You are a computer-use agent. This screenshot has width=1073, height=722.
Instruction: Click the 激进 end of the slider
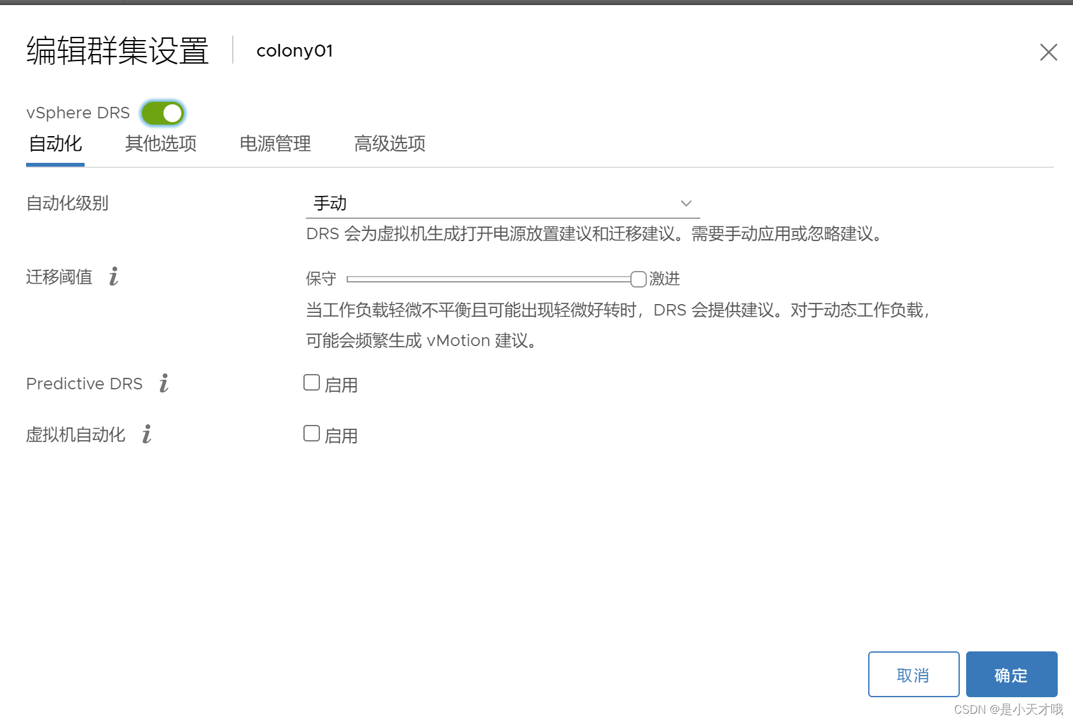click(x=664, y=279)
